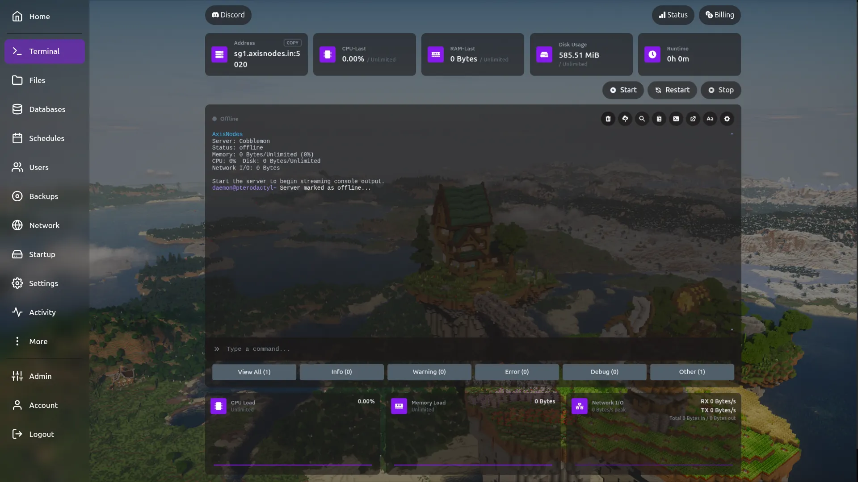Open the Startup section
The height and width of the screenshot is (482, 858).
[45, 254]
